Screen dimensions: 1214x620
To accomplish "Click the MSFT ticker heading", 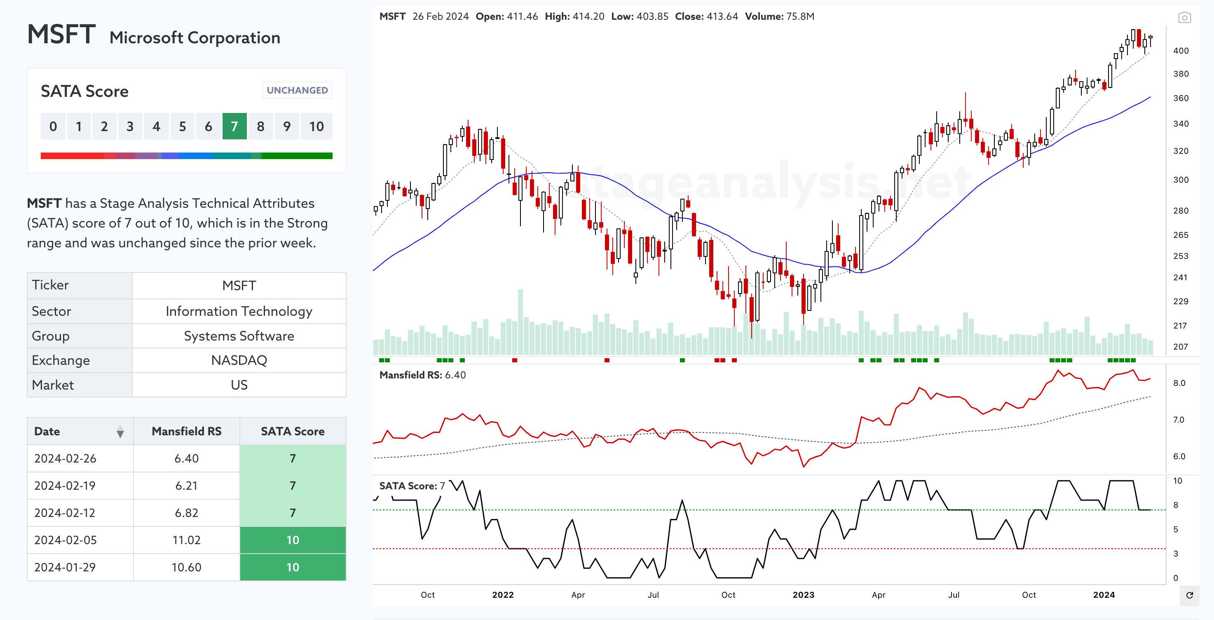I will [61, 34].
